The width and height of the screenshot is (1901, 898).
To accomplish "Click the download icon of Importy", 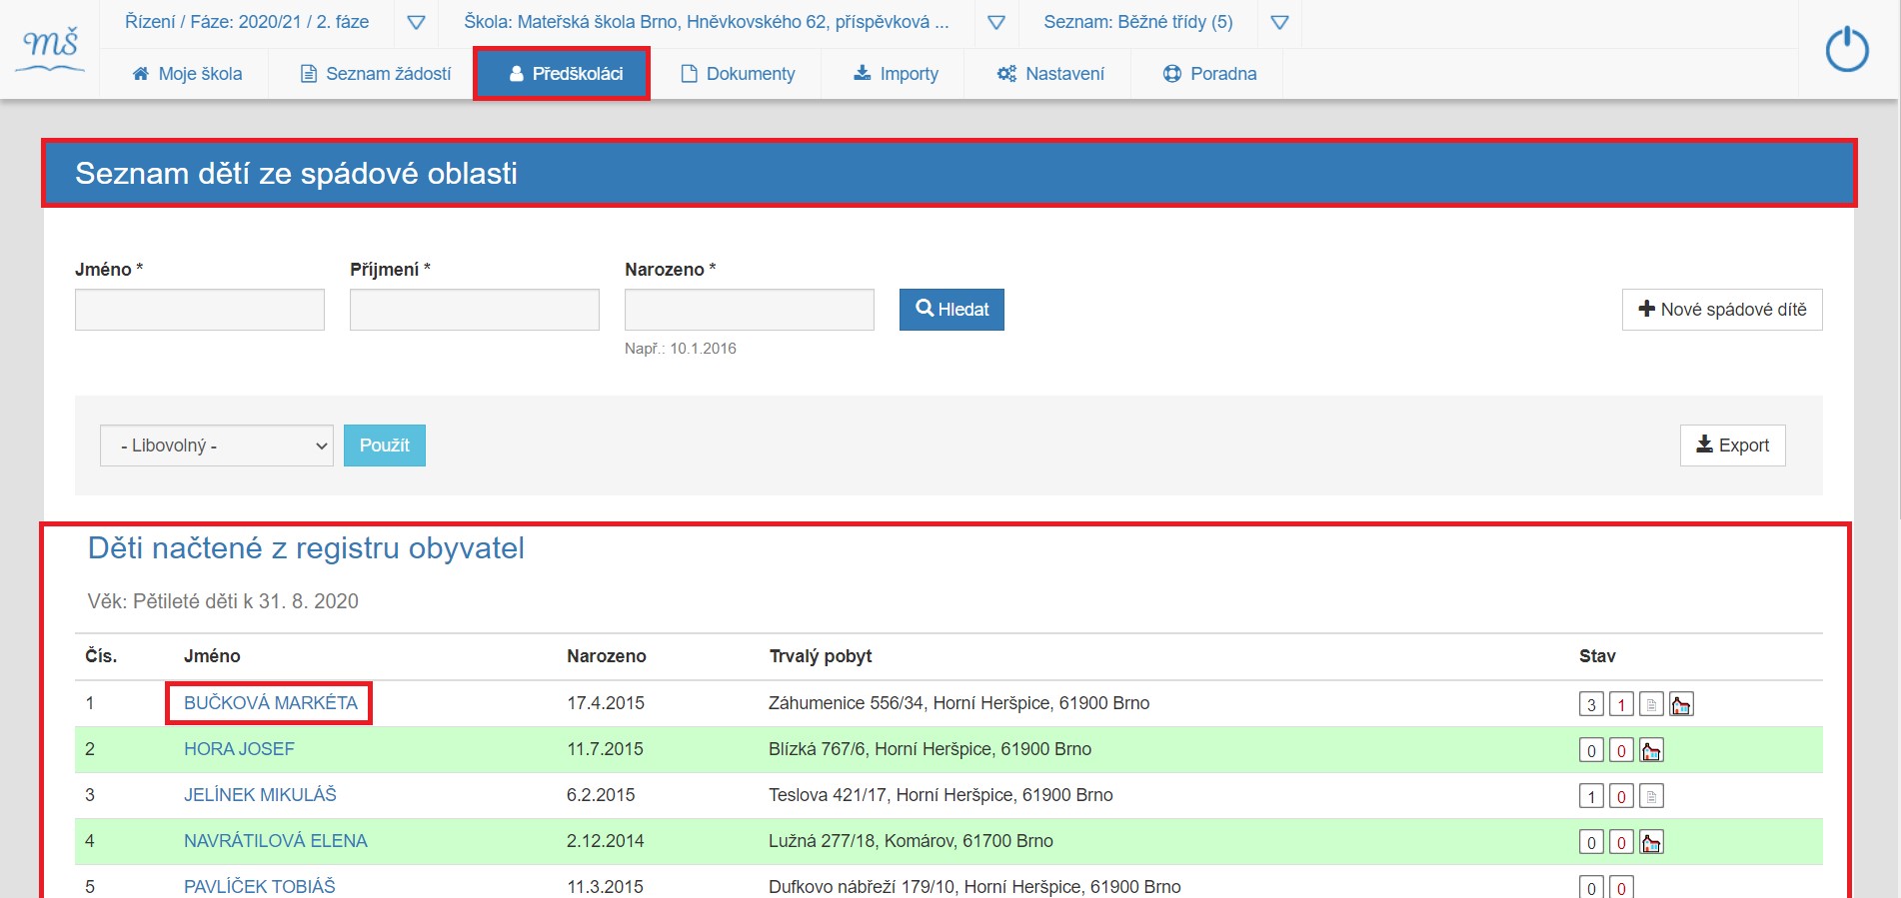I will pos(862,73).
